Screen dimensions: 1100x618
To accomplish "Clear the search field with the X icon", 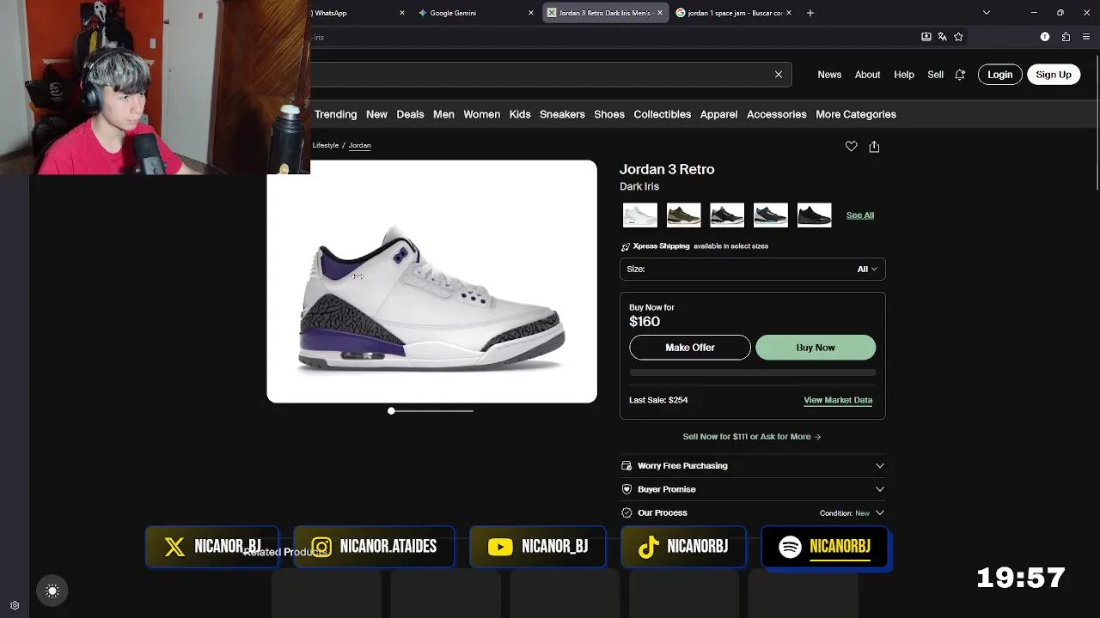I will 779,75.
